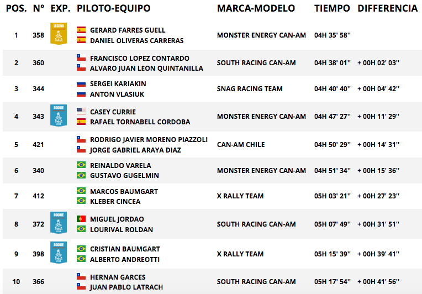Open driver Sergei Kariakin's name
The width and height of the screenshot is (422, 294).
click(118, 84)
